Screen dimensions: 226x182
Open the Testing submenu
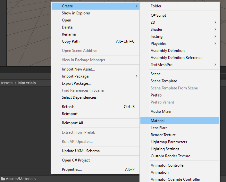156,37
